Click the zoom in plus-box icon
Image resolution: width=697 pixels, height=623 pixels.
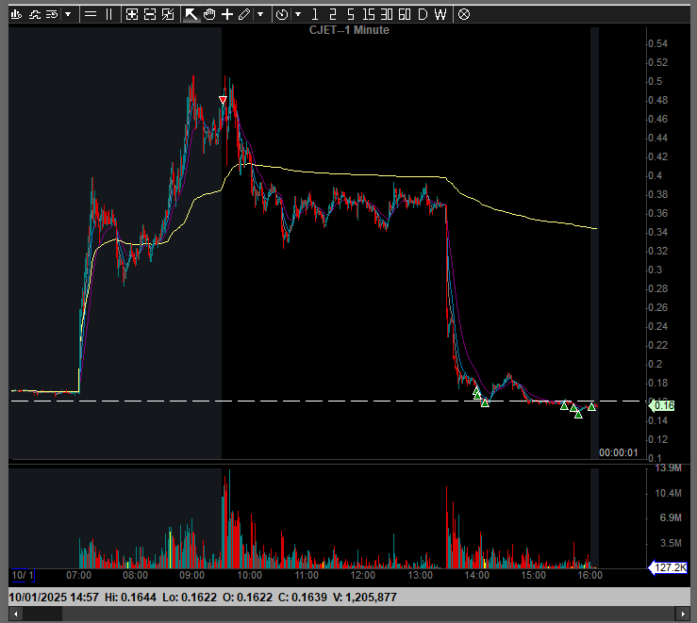(132, 15)
